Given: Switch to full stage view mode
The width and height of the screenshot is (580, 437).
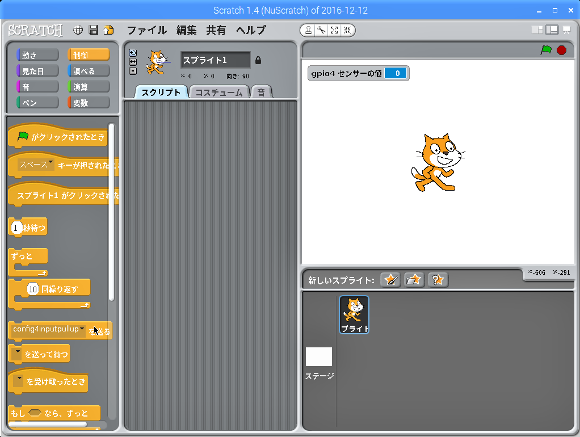Looking at the screenshot, I should [552, 30].
